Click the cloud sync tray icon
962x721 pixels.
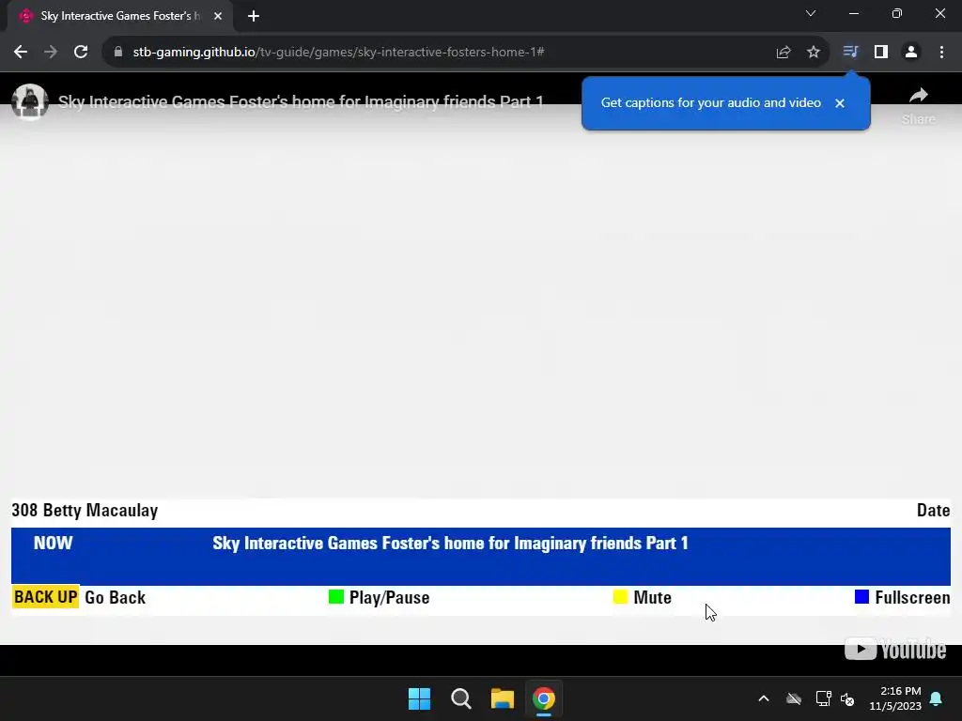[794, 698]
